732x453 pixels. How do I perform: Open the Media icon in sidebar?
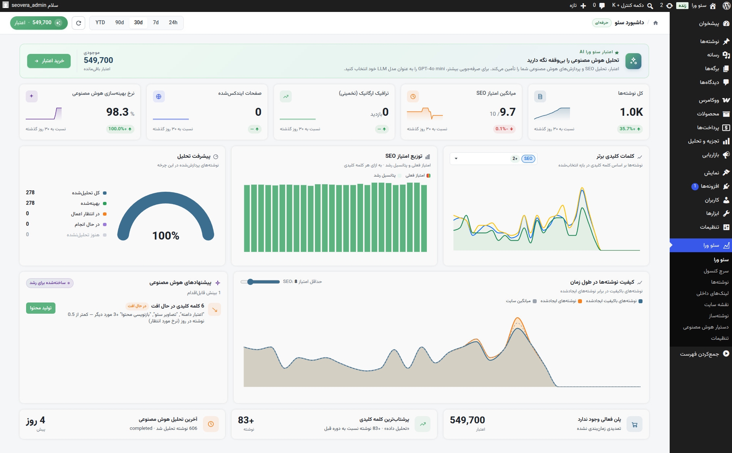click(726, 55)
